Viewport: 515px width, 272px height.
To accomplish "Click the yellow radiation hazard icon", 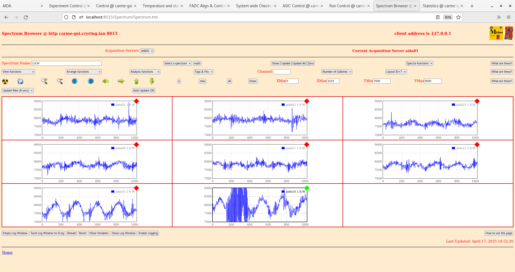I will (5, 81).
